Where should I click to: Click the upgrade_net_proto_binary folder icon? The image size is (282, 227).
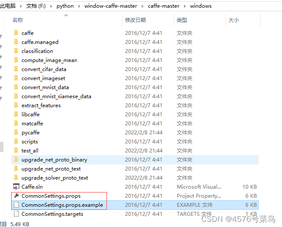coord(16,159)
